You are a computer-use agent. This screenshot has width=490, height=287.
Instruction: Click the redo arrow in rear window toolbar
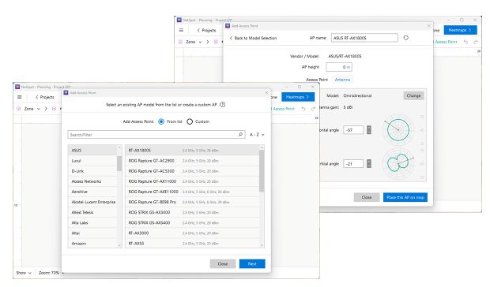[476, 42]
